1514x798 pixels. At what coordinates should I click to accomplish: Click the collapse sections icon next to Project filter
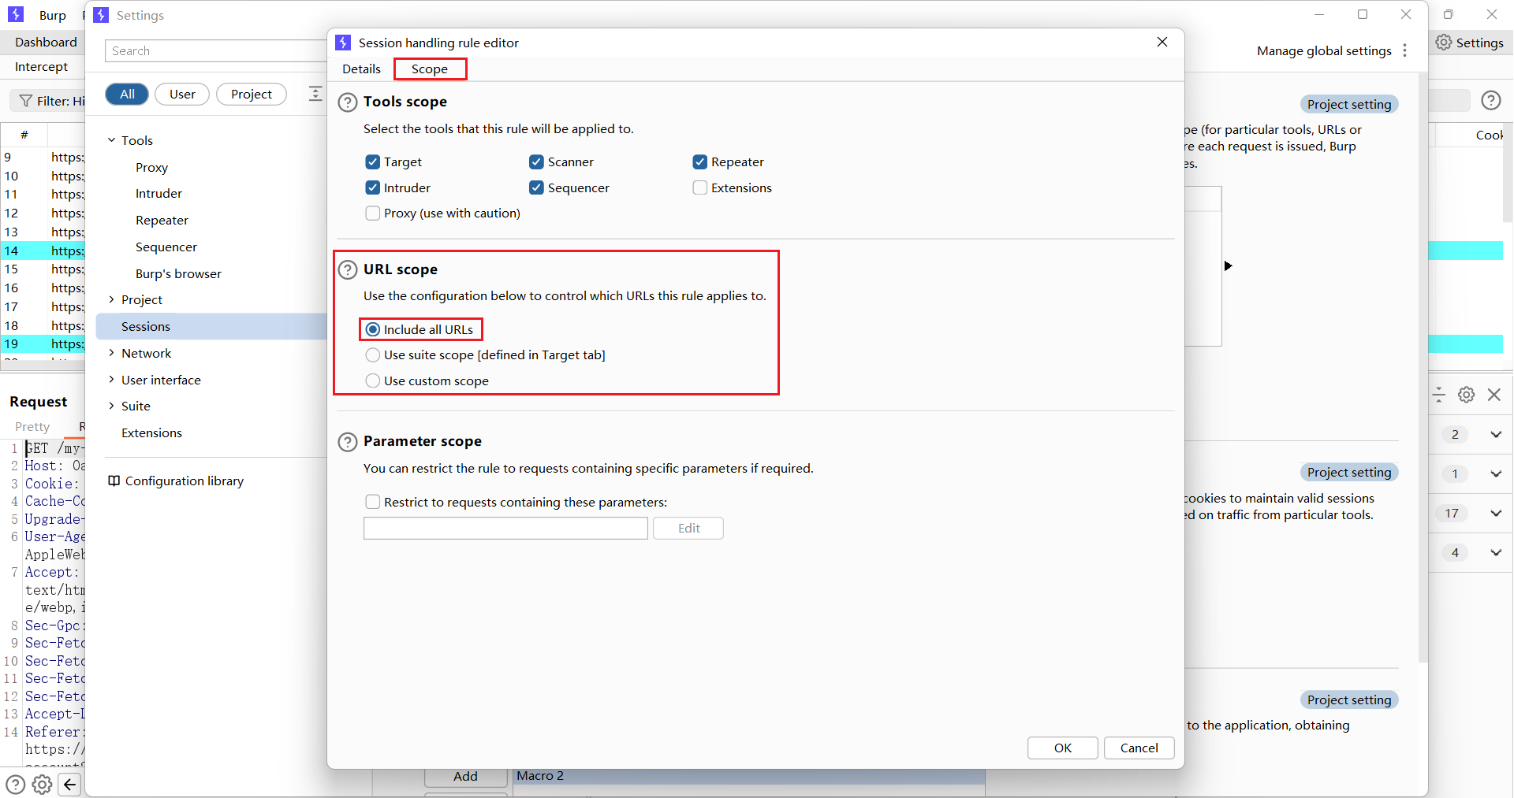click(x=315, y=94)
